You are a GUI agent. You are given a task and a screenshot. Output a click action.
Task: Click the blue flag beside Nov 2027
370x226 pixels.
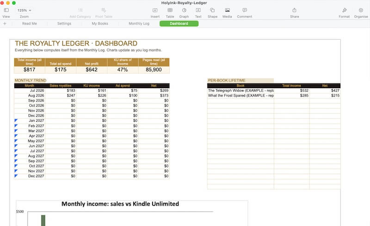click(16, 171)
